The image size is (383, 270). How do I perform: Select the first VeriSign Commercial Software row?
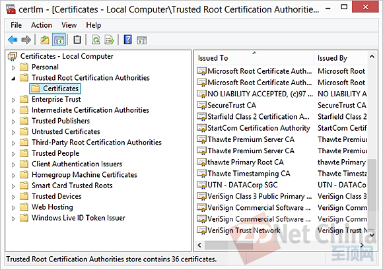click(281, 208)
